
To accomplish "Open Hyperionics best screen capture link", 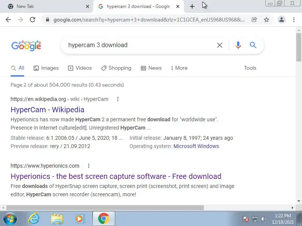I will pyautogui.click(x=116, y=176).
